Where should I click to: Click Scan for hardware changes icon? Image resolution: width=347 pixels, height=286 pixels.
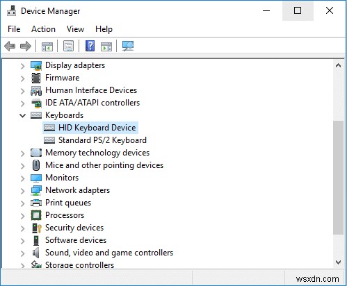[x=128, y=46]
